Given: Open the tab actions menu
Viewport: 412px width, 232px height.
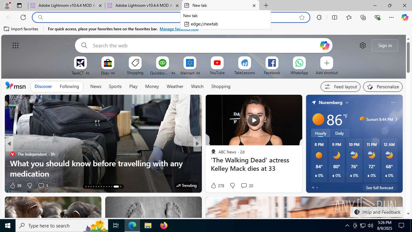Looking at the screenshot, I should click(x=19, y=5).
